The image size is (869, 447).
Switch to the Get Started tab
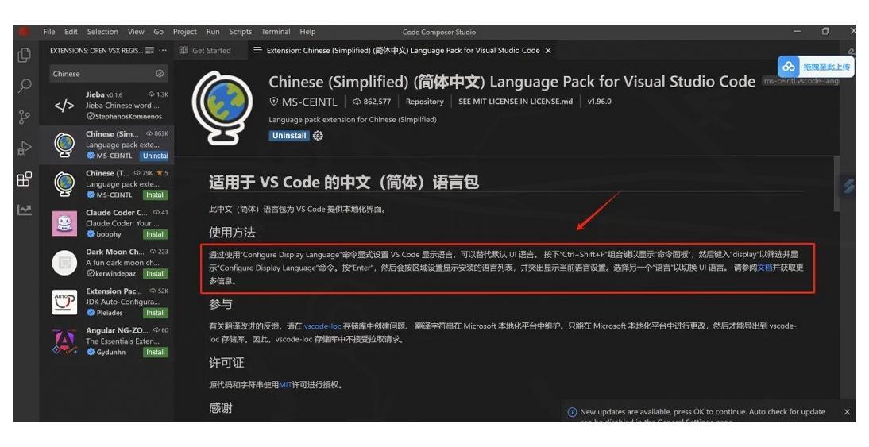(x=211, y=50)
